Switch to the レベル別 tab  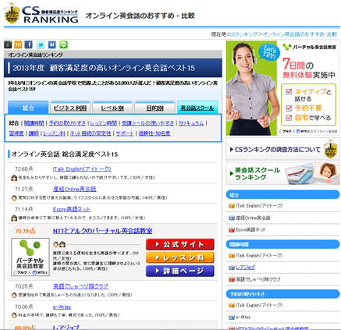[x=112, y=108]
